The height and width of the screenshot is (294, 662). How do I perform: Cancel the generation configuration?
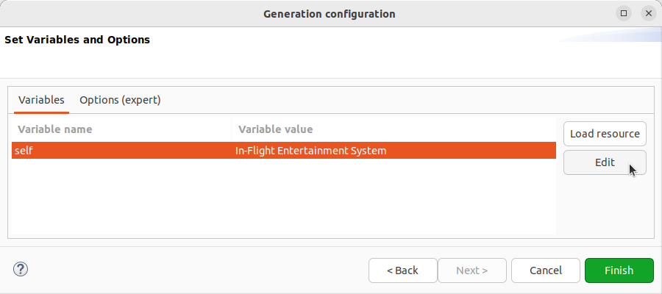[546, 270]
